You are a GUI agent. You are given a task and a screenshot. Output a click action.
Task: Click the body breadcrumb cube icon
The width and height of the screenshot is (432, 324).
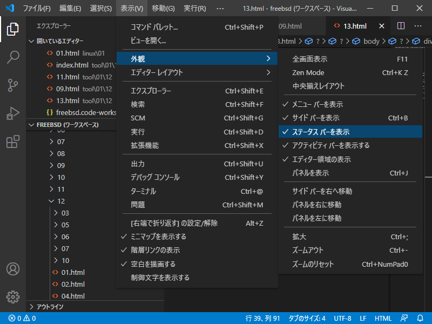point(356,42)
